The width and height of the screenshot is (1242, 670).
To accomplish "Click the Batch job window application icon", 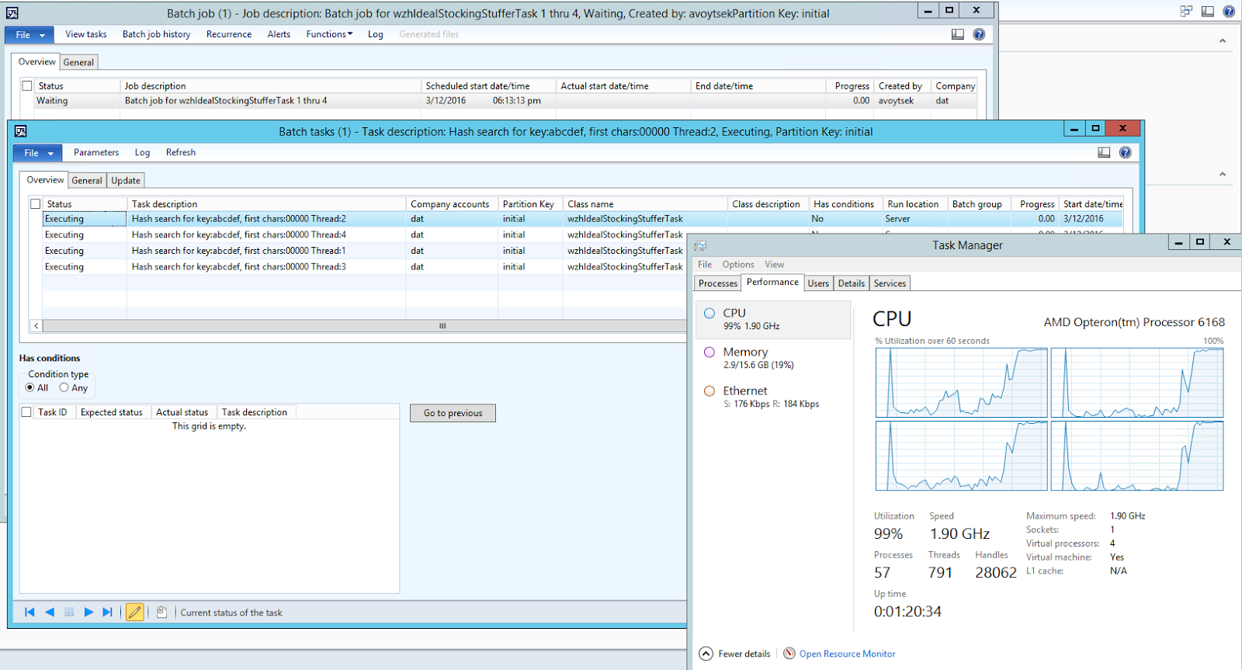I will coord(12,13).
